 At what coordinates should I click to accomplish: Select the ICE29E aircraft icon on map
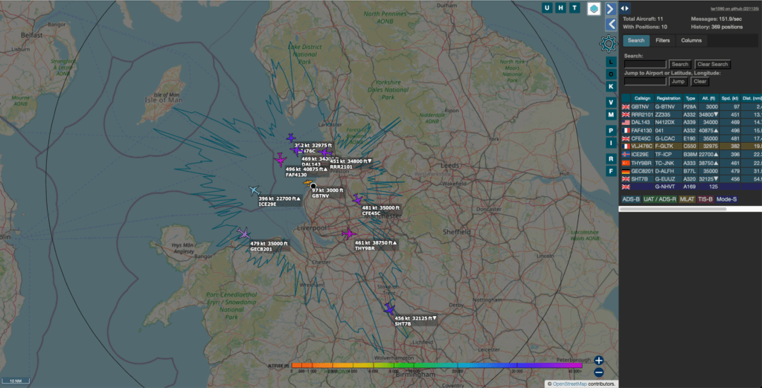click(254, 190)
